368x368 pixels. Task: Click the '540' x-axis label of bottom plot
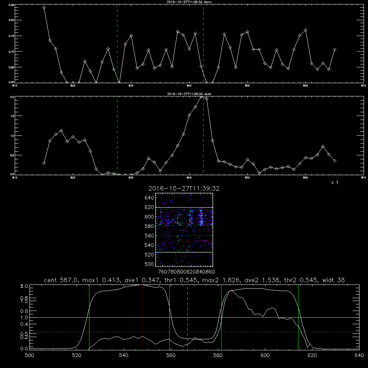coord(124,355)
